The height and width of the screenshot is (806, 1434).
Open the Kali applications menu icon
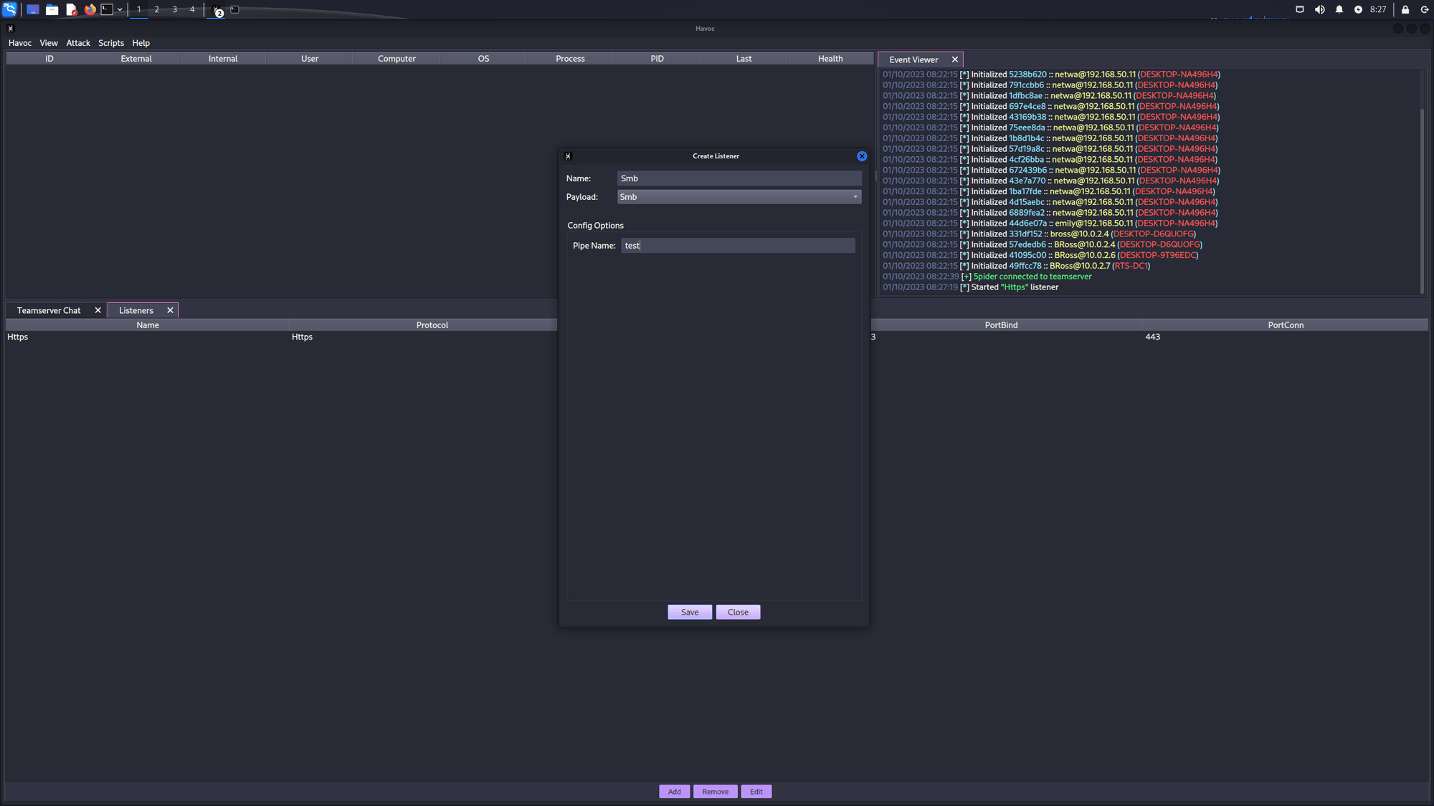(x=9, y=9)
